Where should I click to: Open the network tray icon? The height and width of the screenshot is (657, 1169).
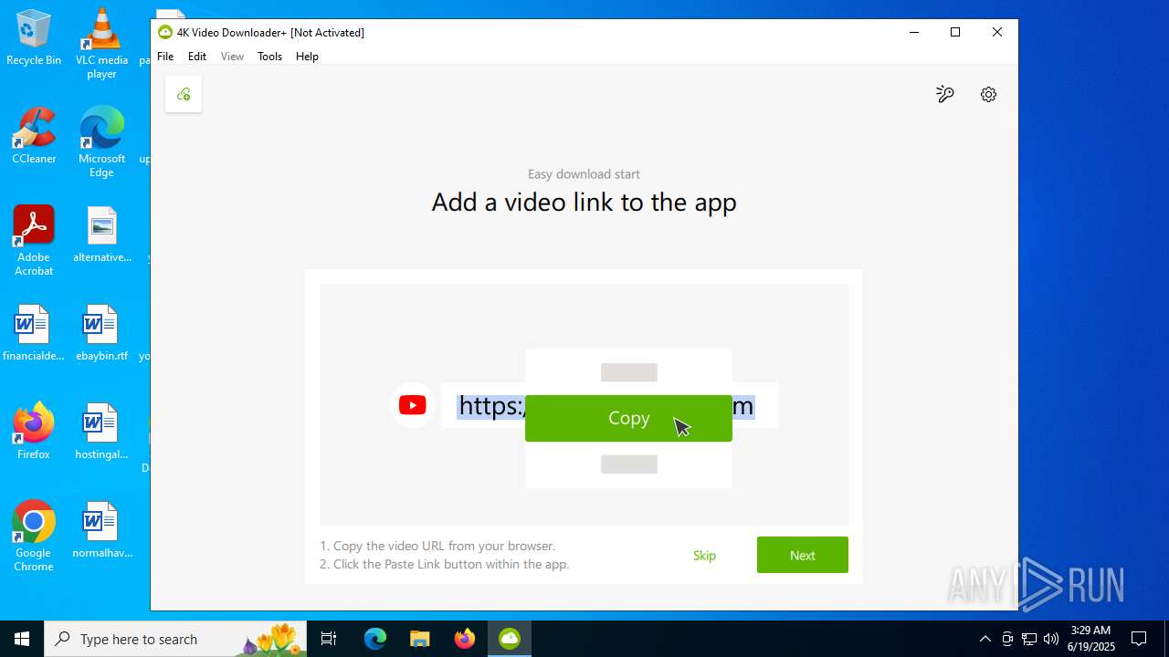(1029, 639)
